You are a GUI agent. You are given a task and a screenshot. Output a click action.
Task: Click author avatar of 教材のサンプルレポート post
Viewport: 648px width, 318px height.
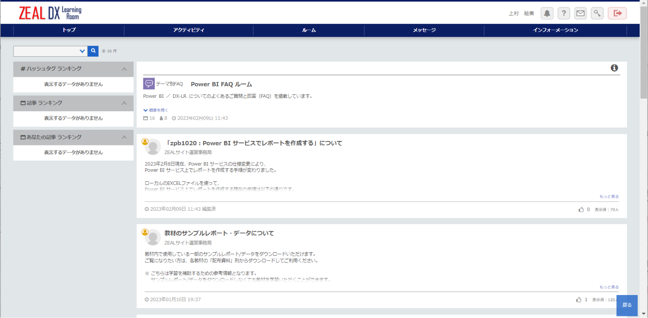[152, 237]
